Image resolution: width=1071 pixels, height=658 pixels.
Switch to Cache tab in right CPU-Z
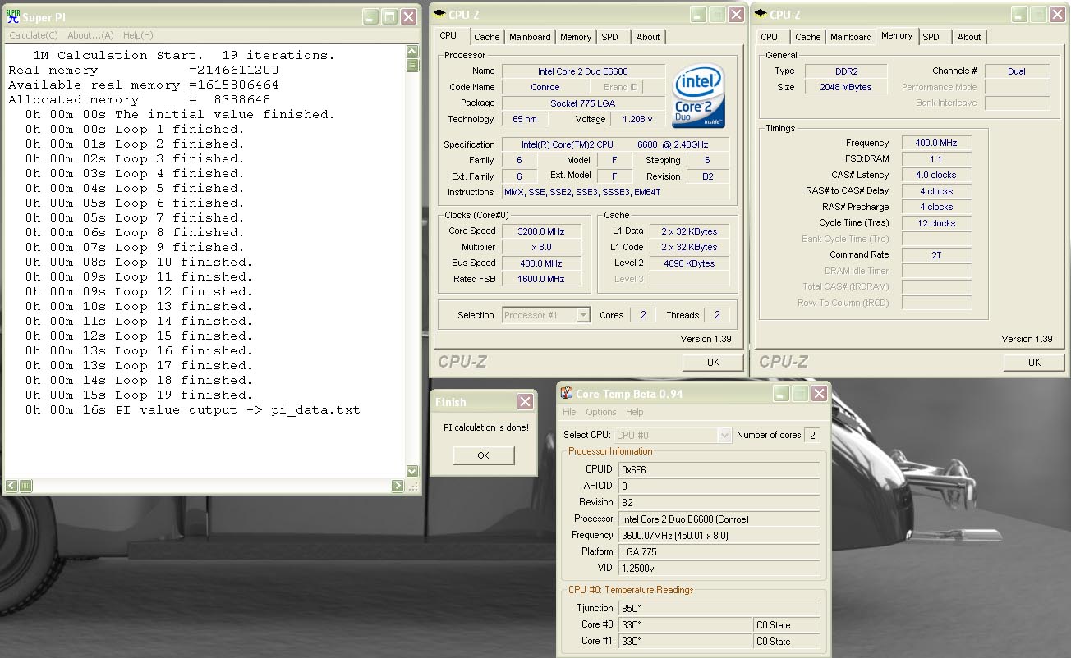pyautogui.click(x=808, y=37)
